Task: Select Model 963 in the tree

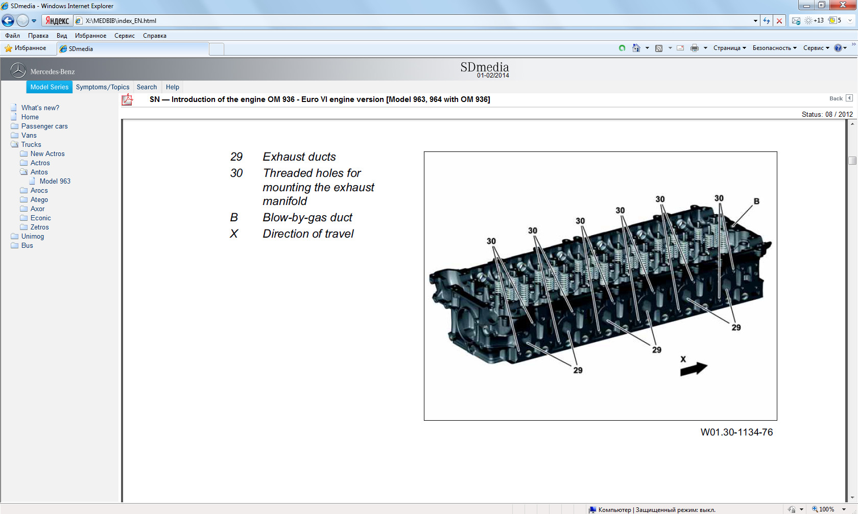Action: pos(55,181)
